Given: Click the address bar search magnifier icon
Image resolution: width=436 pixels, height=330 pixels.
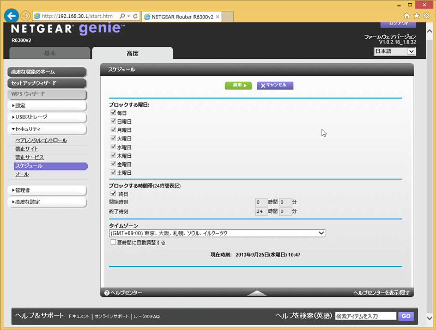Looking at the screenshot, I should (x=122, y=16).
